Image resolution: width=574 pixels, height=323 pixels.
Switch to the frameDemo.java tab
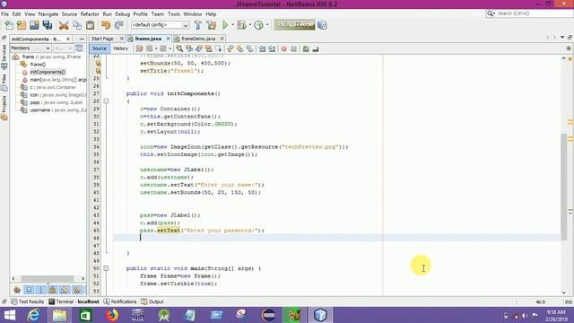198,39
